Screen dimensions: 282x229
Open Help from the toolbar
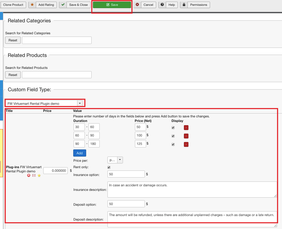(x=168, y=5)
